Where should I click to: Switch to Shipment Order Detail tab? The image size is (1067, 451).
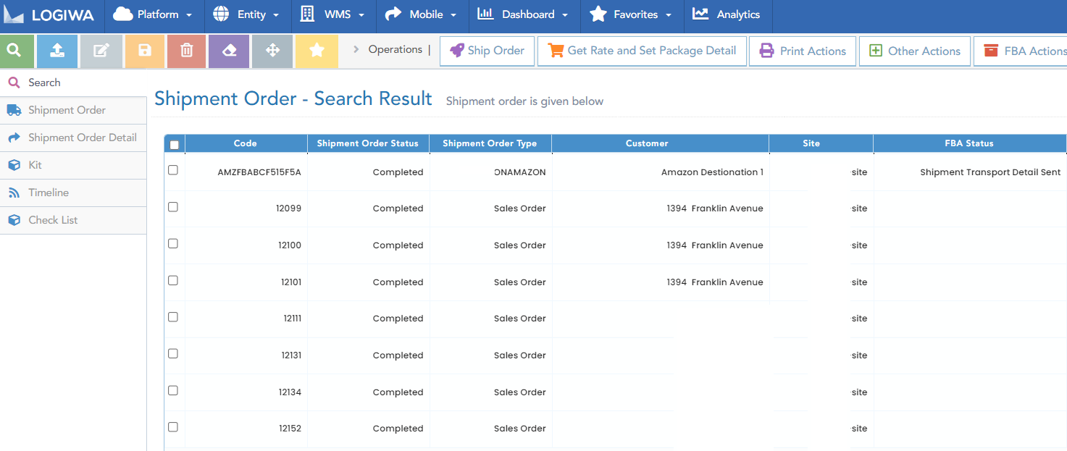tap(82, 138)
